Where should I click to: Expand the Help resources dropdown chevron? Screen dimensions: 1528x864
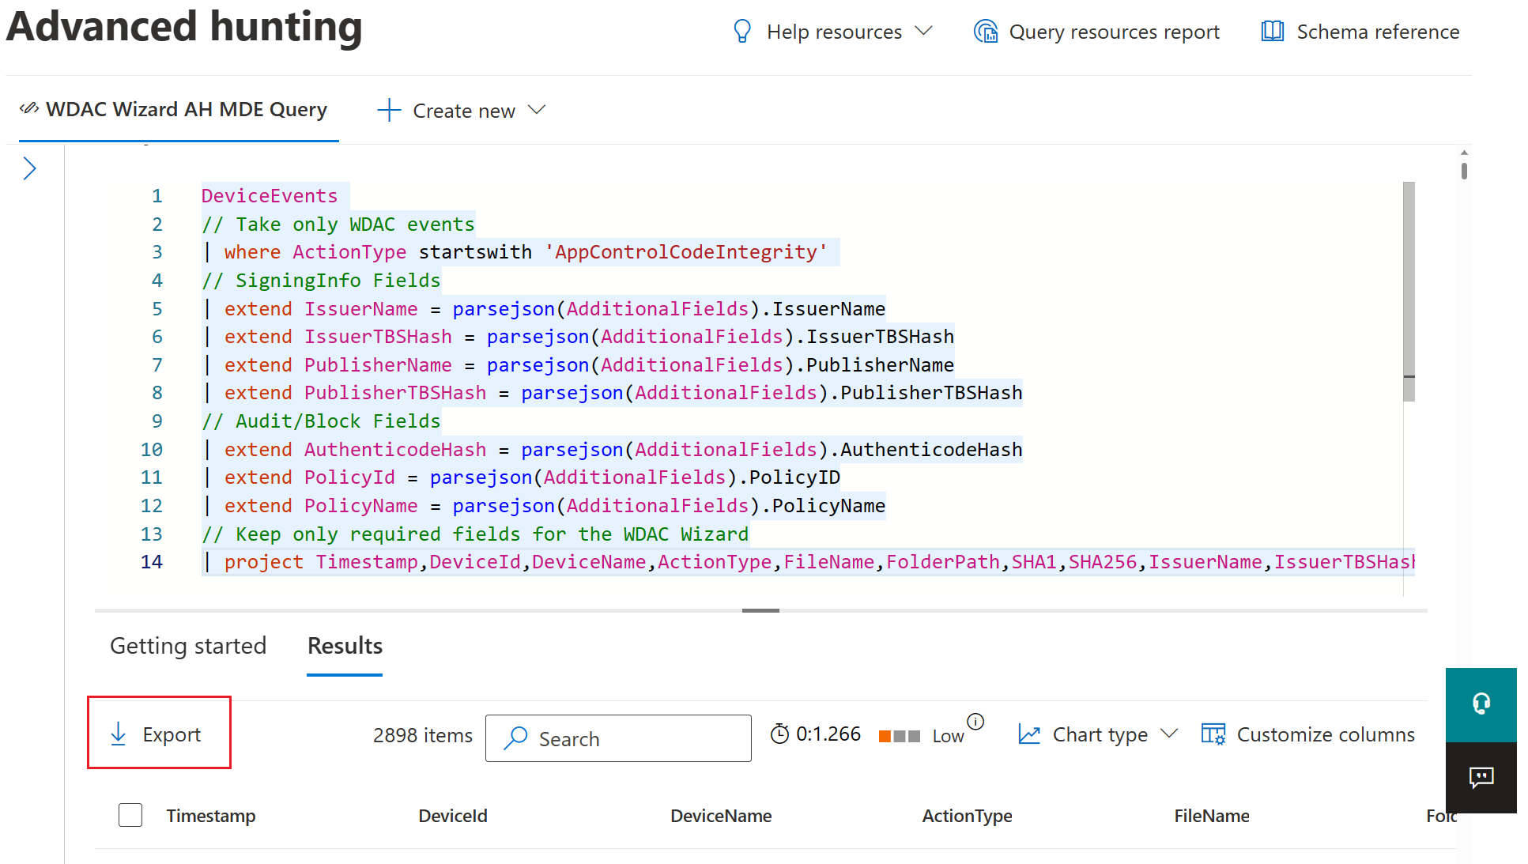click(923, 31)
